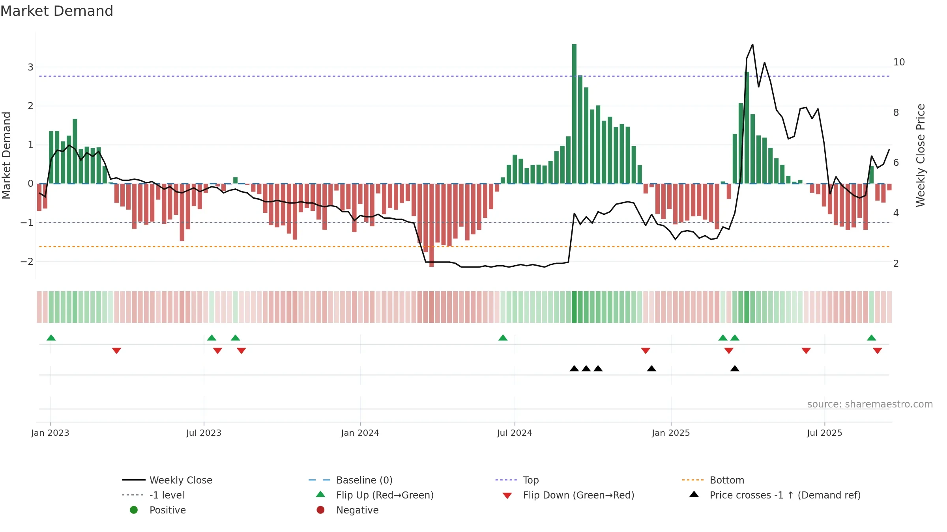Click the lowest red demand bar below -2
The height and width of the screenshot is (532, 947).
point(431,225)
